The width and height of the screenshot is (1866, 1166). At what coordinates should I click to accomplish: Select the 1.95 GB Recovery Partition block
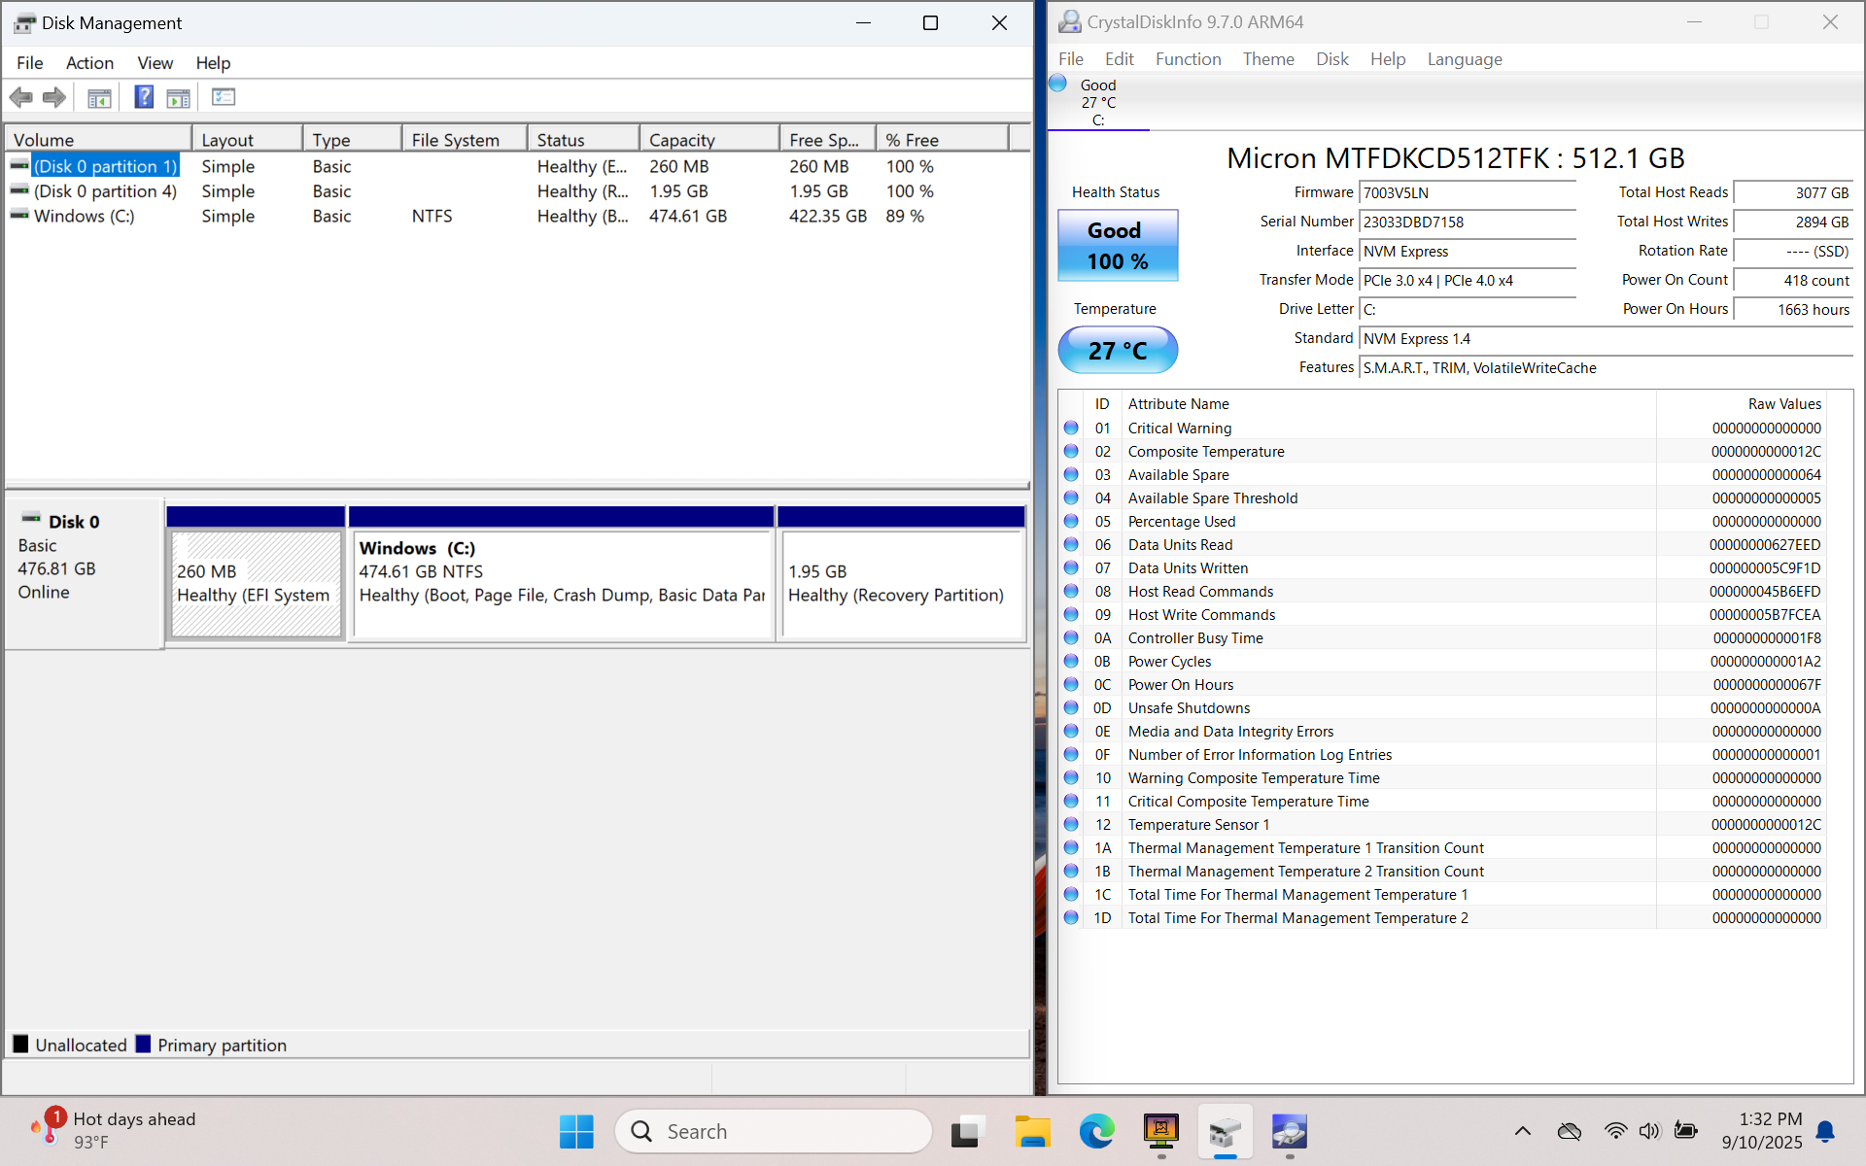pos(902,583)
